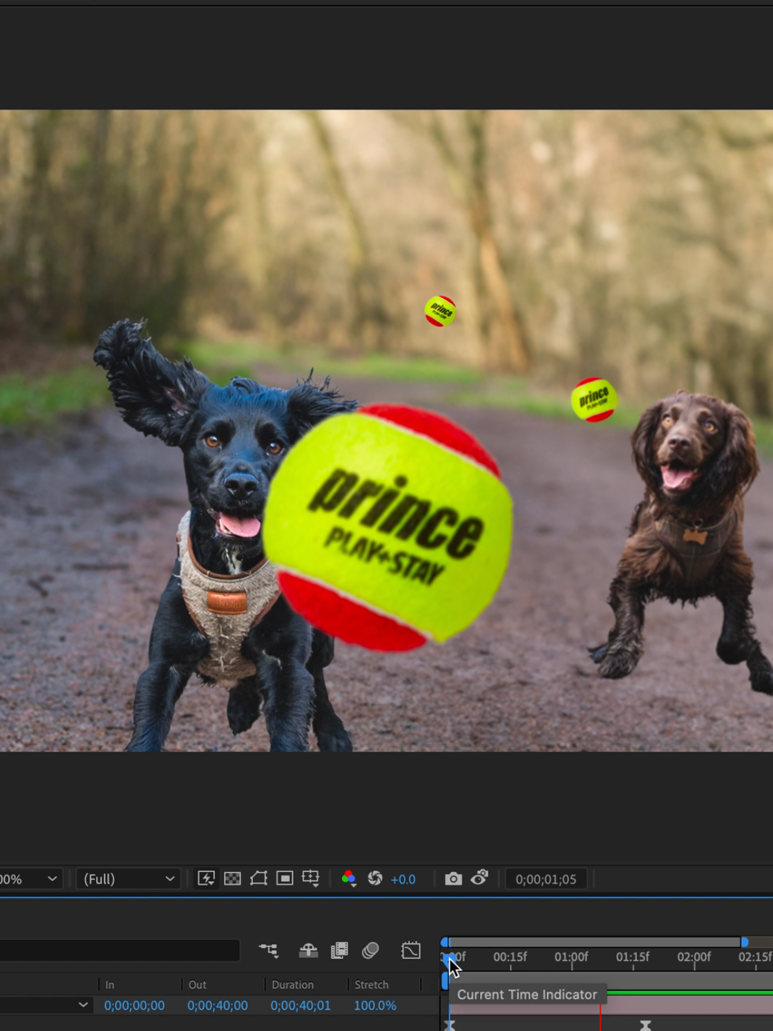This screenshot has height=1031, width=773.
Task: Enable the Frame Blending switch
Action: (x=339, y=951)
